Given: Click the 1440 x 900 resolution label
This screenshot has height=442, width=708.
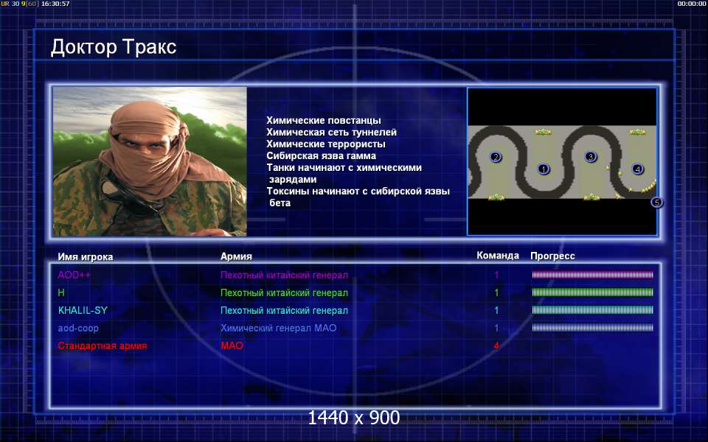Looking at the screenshot, I should coord(354,418).
